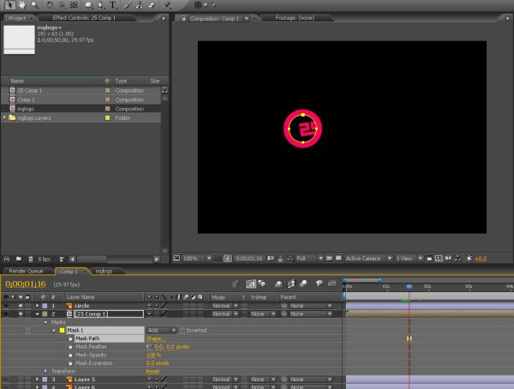The width and height of the screenshot is (514, 389).
Task: Expand the Transform group
Action: click(45, 371)
